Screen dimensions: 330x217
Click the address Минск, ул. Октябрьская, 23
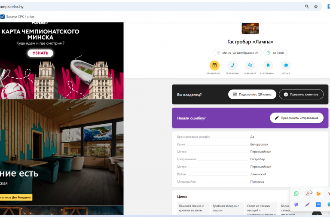coord(238,53)
